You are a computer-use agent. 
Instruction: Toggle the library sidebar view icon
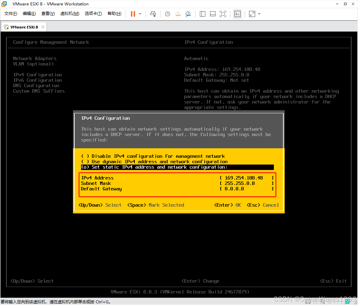click(203, 14)
